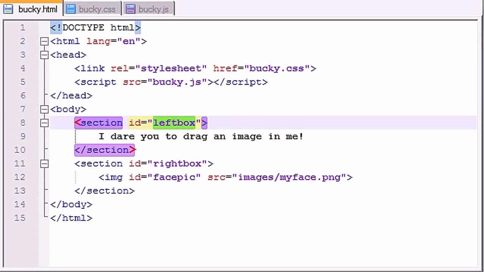This screenshot has height=272, width=484.
Task: Click the DOCTYPE html declaration
Action: click(95, 28)
